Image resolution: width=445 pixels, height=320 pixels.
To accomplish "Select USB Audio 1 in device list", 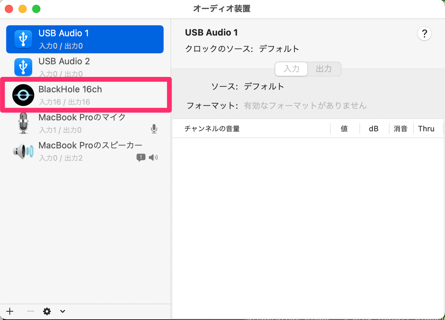I will click(x=85, y=39).
